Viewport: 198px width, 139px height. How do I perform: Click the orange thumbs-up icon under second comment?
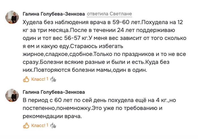coord(26,125)
